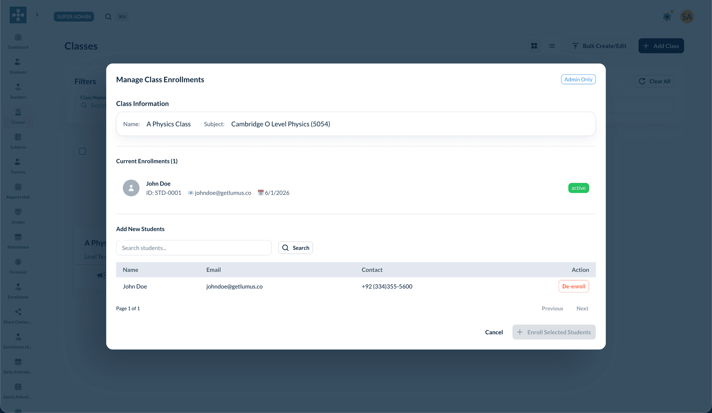Click John Doe's avatar in enrollments
Viewport: 712px width, 413px height.
pos(131,188)
